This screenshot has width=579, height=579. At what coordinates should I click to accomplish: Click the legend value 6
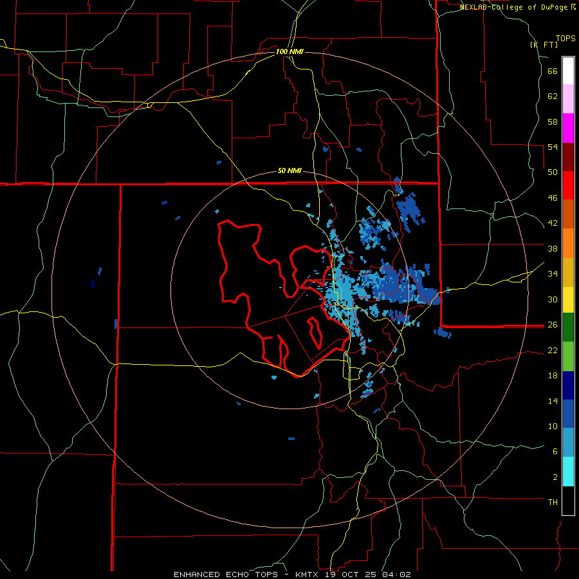(x=555, y=452)
